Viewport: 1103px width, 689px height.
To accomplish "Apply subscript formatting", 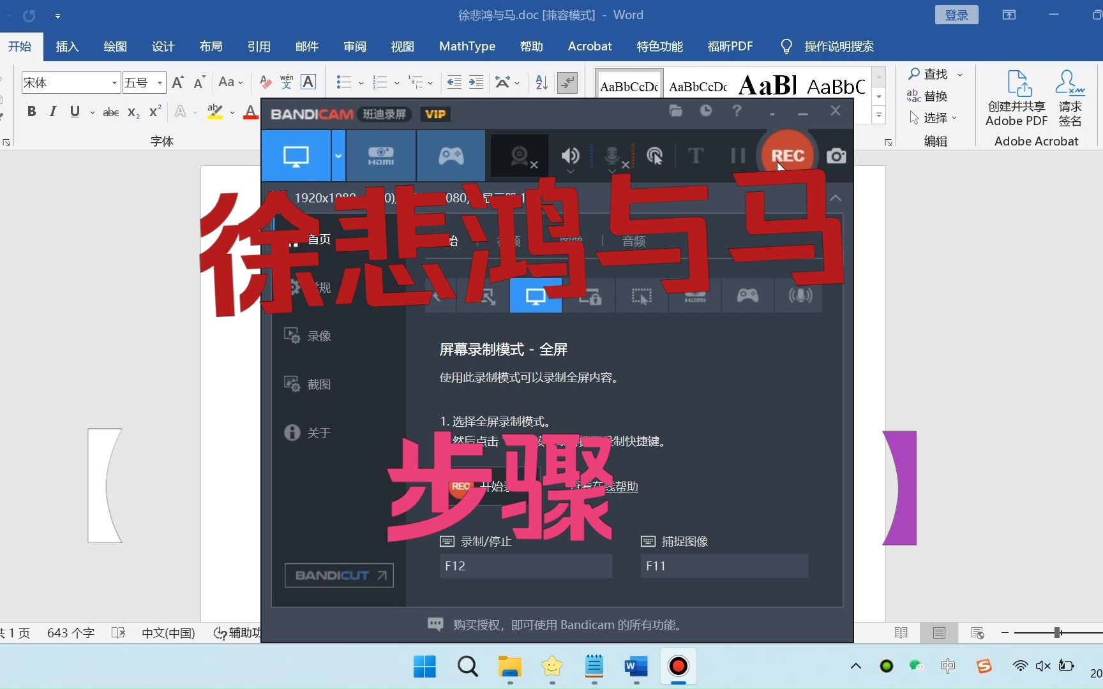I will point(133,112).
